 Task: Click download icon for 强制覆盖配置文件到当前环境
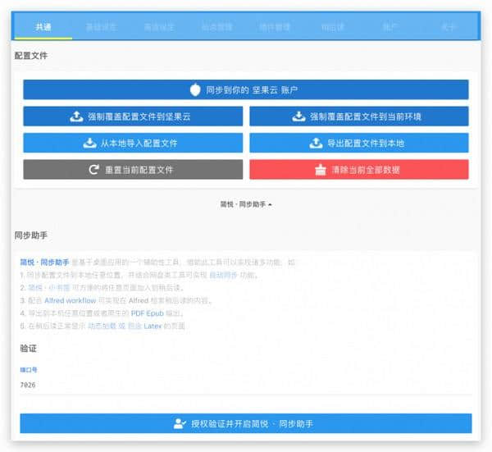[298, 116]
